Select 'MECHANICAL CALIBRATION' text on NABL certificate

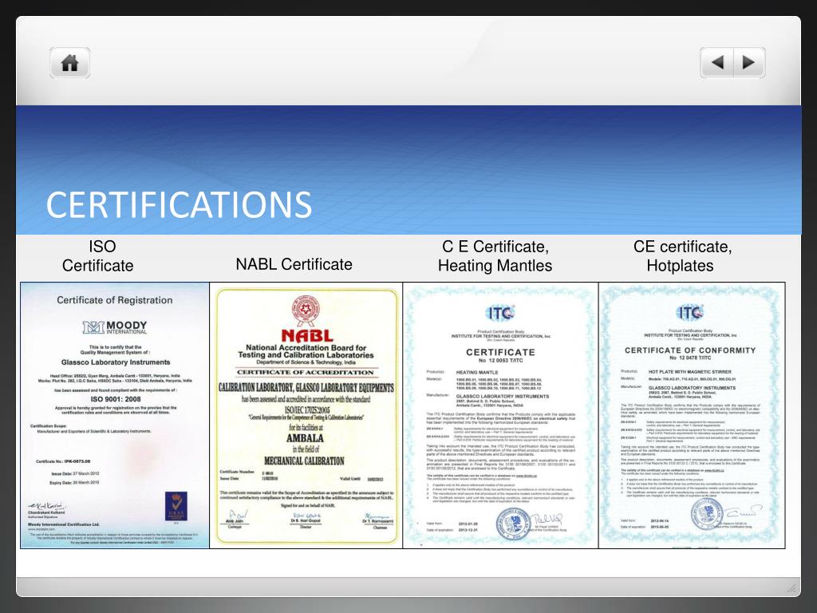[x=304, y=461]
